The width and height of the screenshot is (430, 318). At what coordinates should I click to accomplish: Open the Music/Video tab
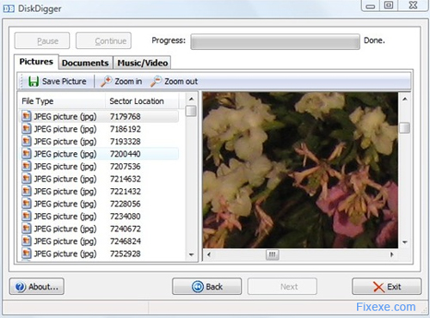click(x=143, y=63)
